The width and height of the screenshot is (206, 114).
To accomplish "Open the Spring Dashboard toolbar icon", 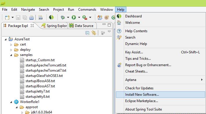I will tap(51, 17).
